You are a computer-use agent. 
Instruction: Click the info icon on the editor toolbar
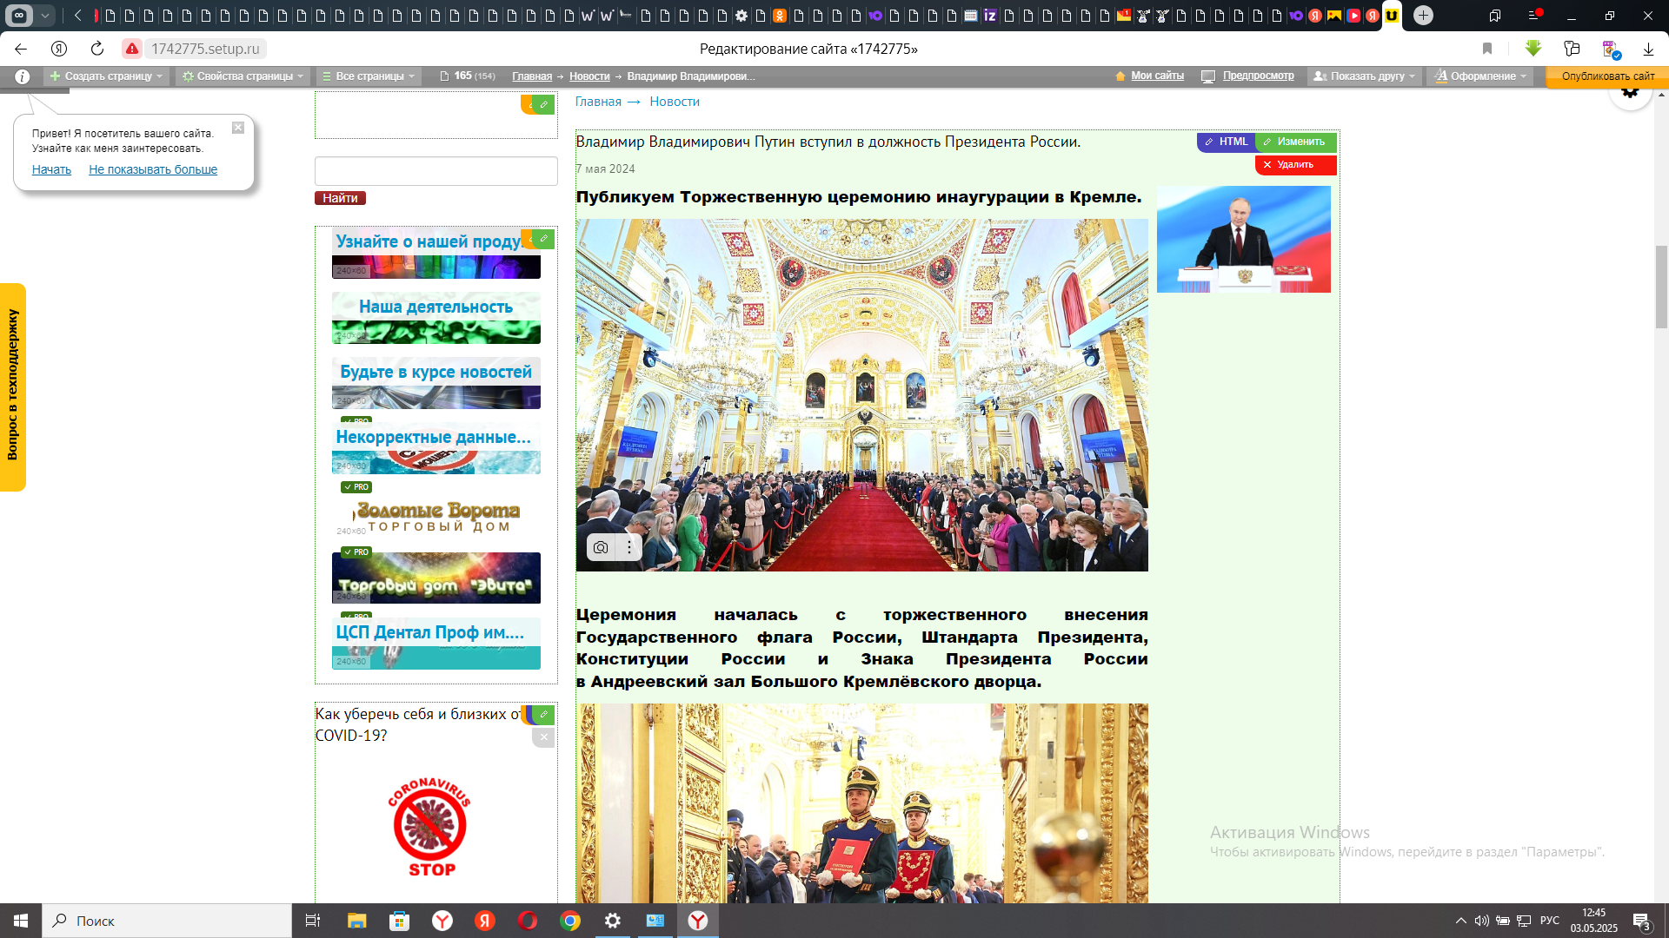(x=23, y=76)
